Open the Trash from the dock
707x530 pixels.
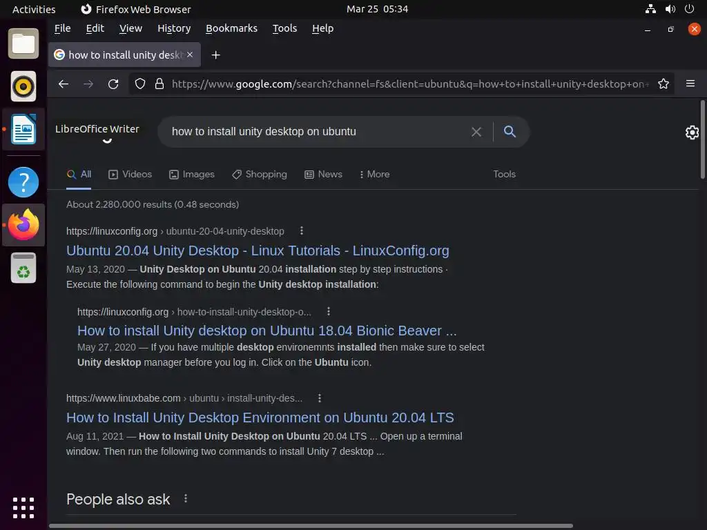23,268
